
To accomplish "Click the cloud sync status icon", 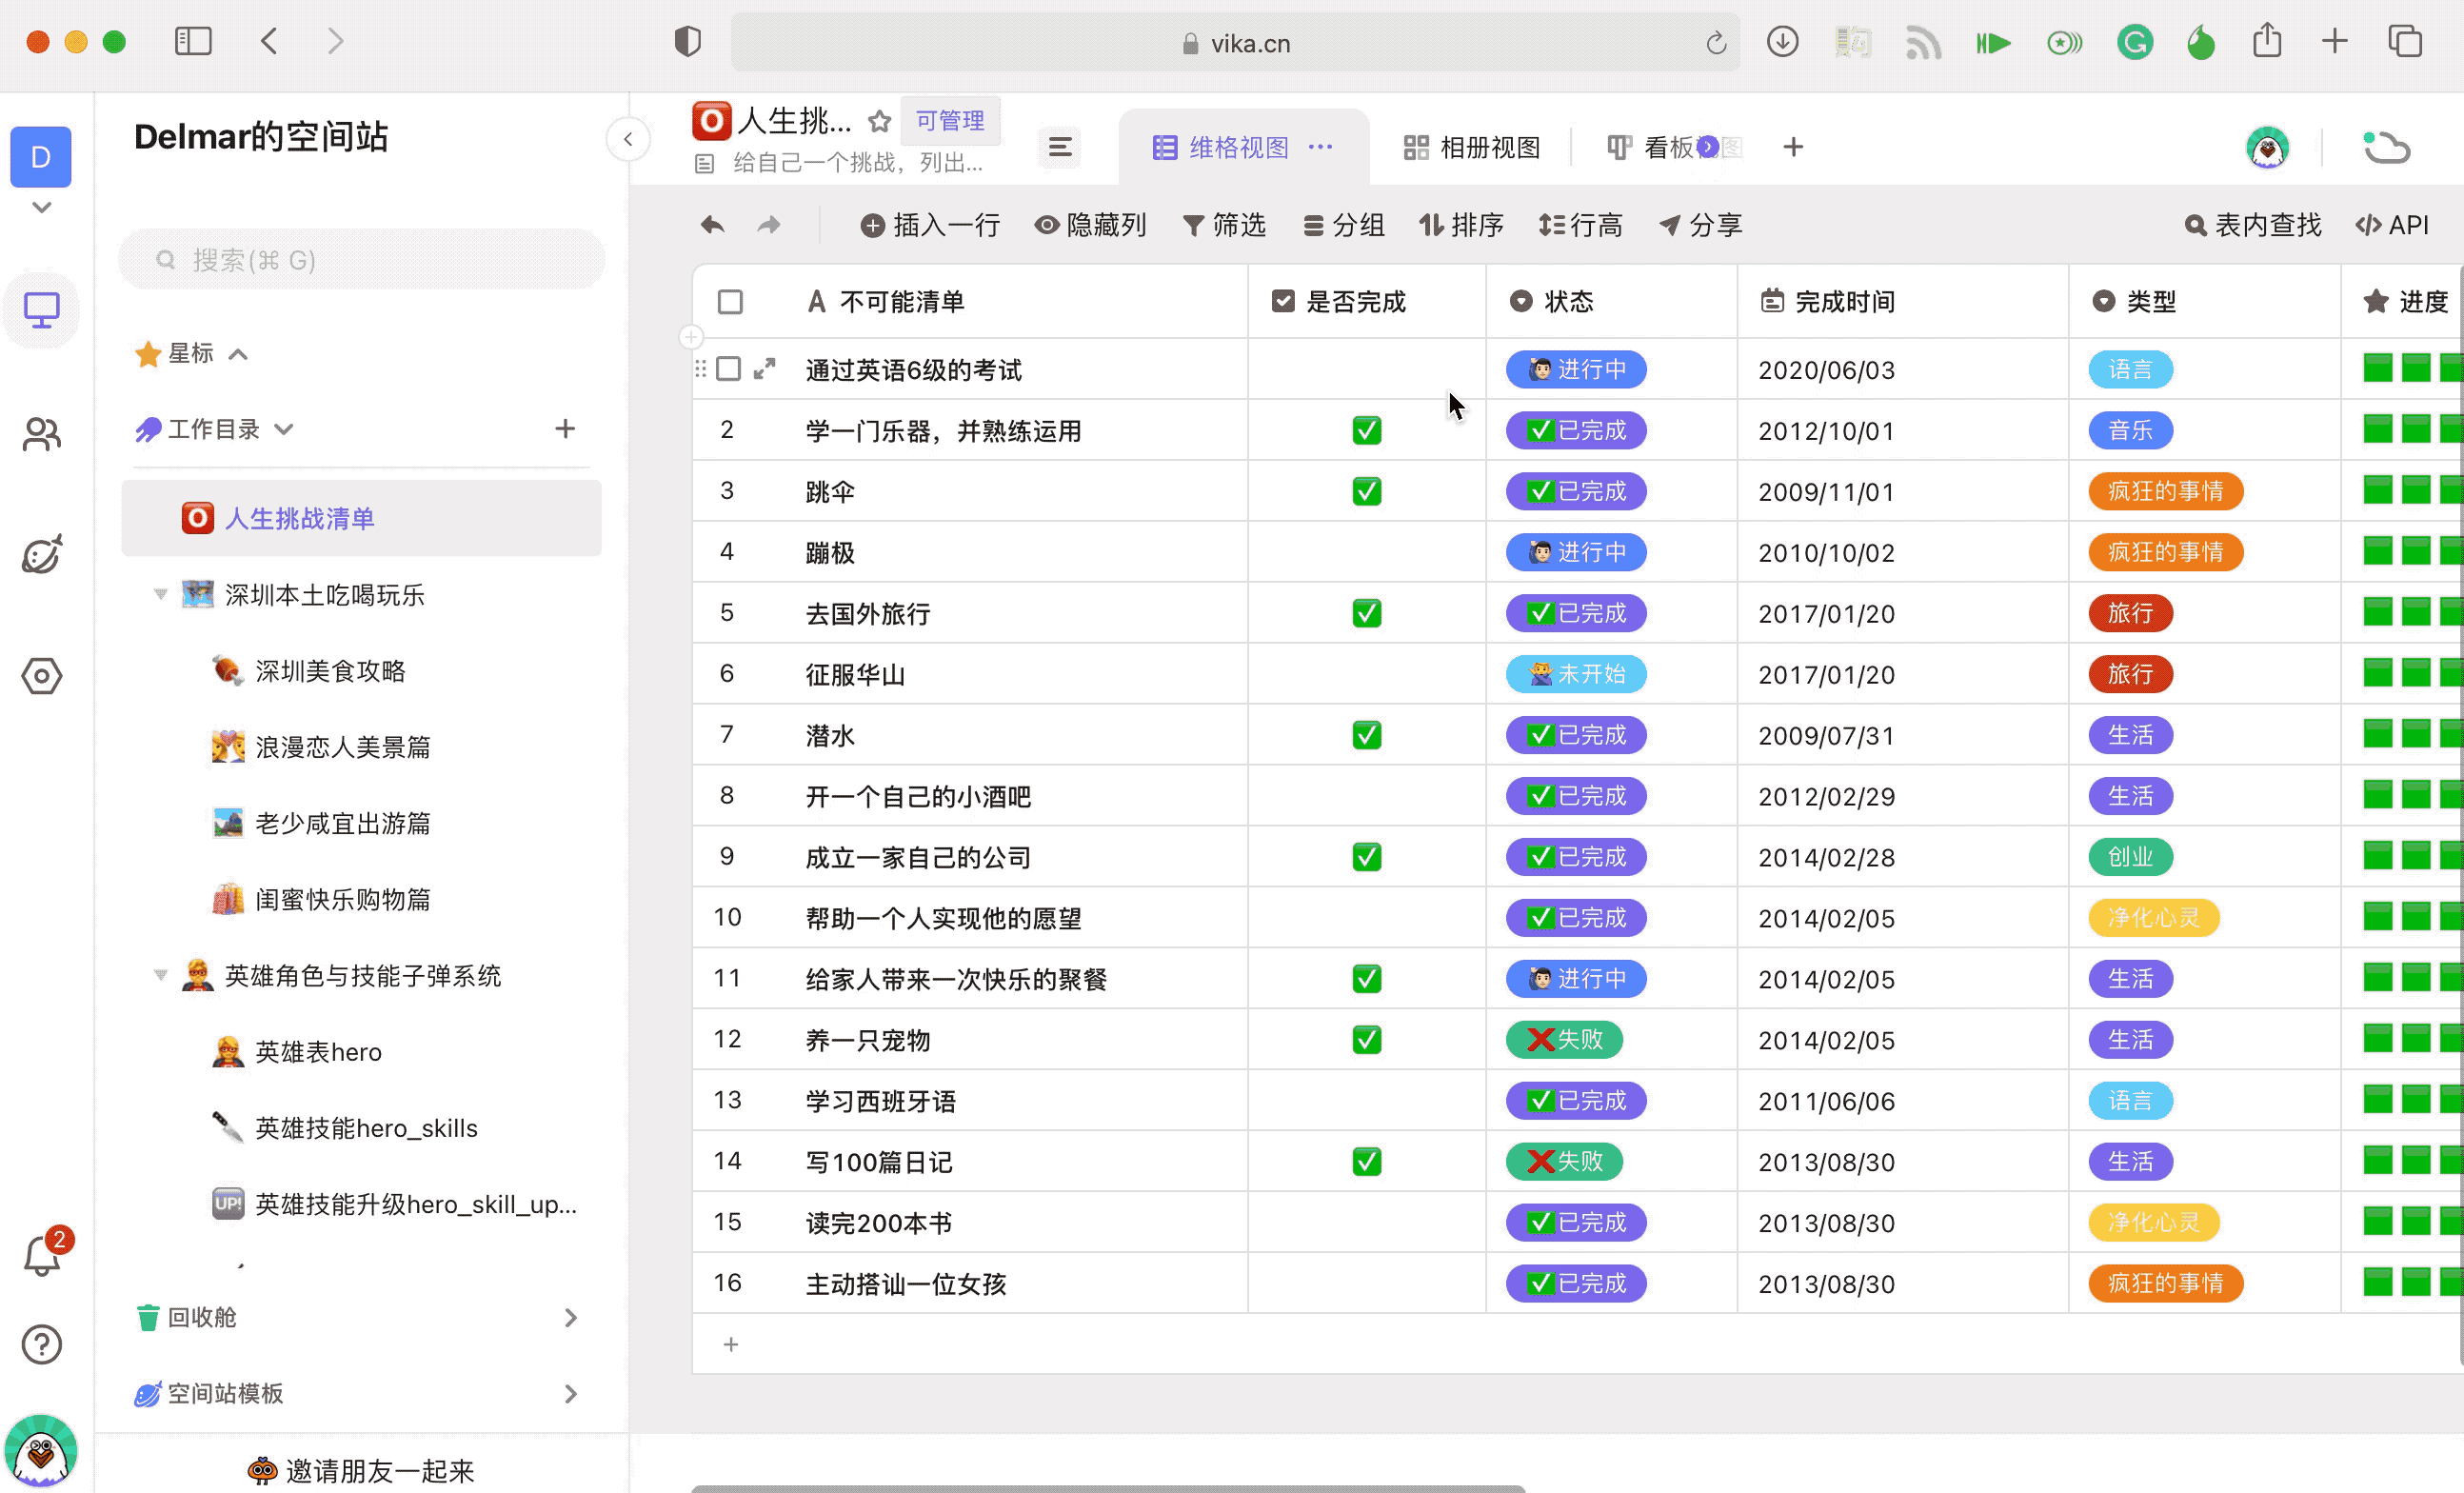I will pyautogui.click(x=2386, y=148).
